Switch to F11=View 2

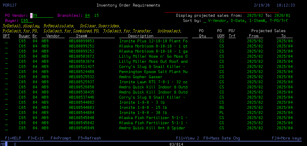point(187,138)
